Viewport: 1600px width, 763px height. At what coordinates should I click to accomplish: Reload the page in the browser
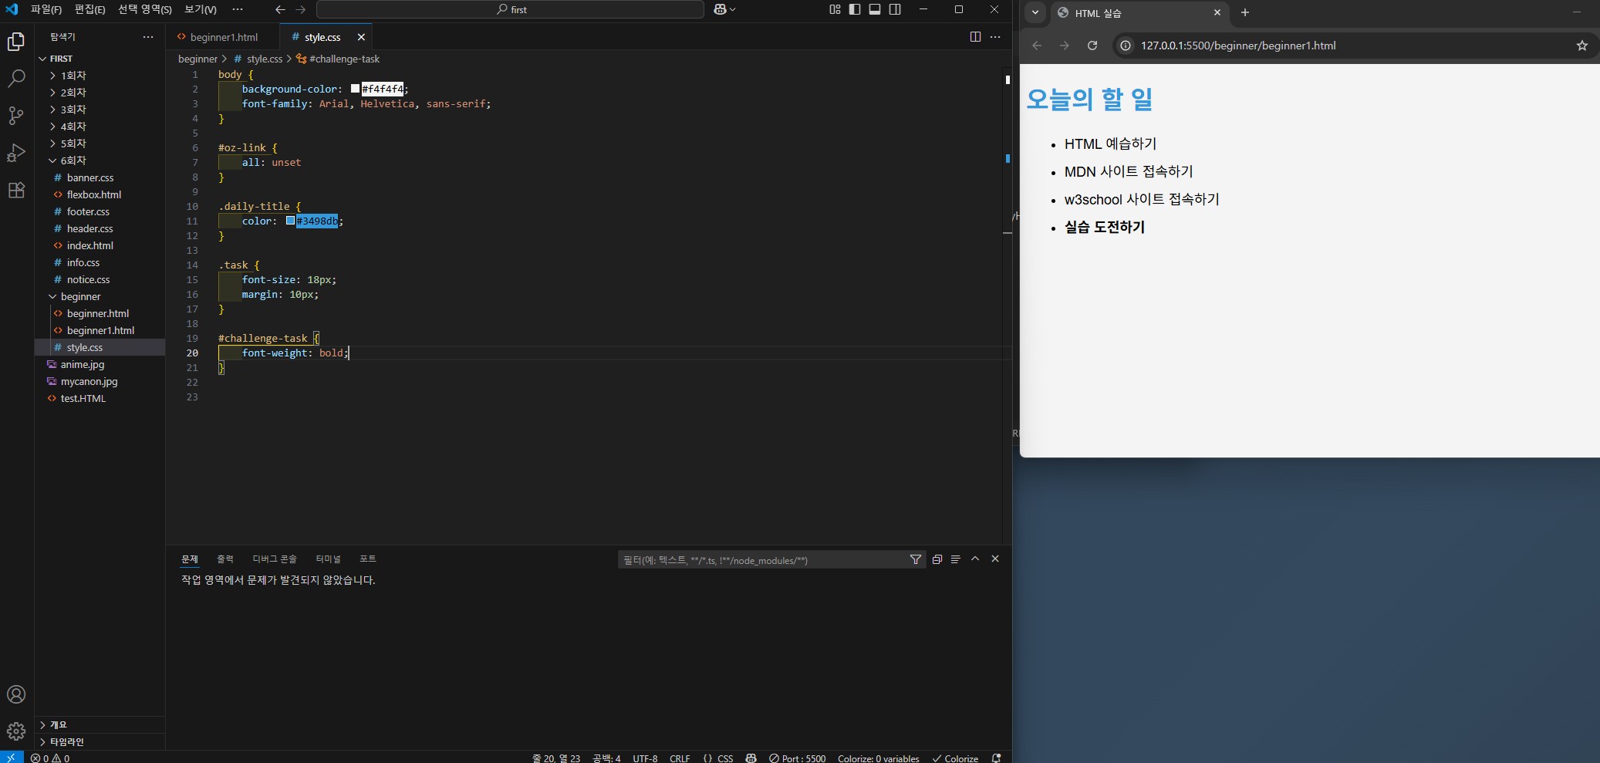click(1092, 46)
